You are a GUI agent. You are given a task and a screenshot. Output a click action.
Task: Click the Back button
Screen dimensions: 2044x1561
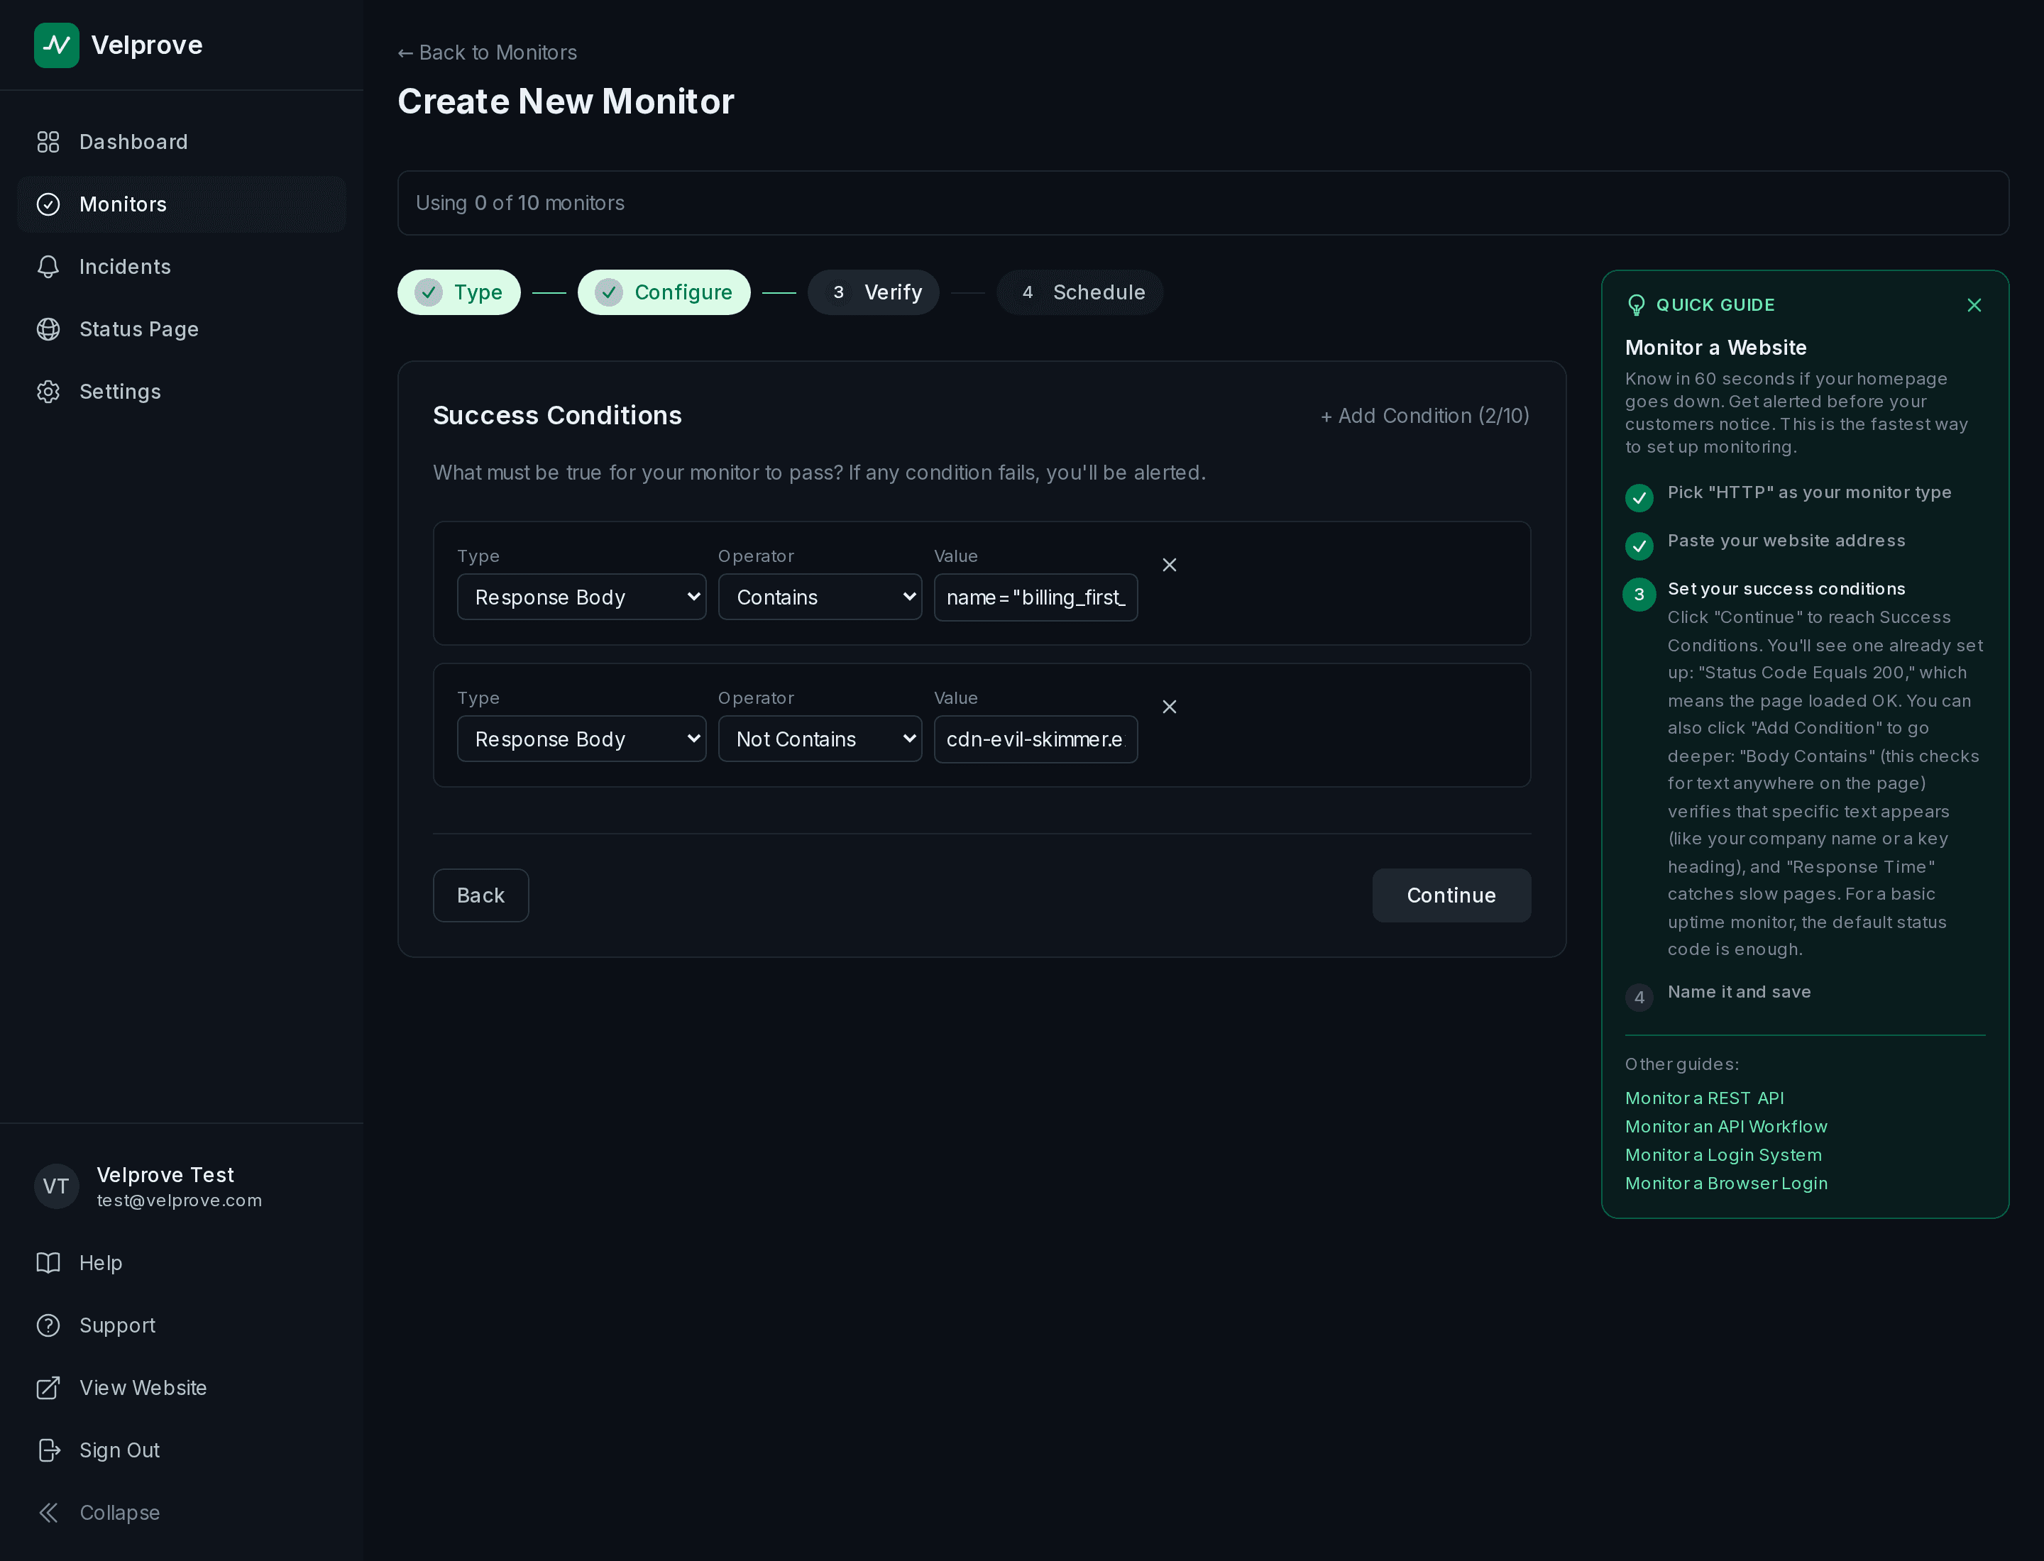[480, 895]
